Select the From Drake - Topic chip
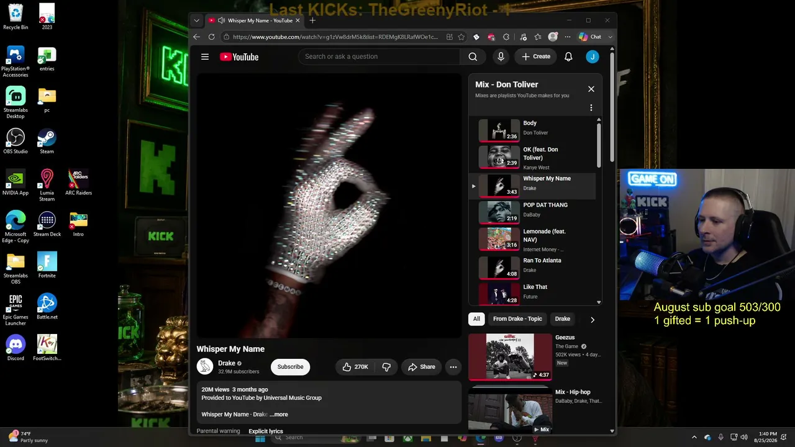This screenshot has width=795, height=447. pos(517,319)
